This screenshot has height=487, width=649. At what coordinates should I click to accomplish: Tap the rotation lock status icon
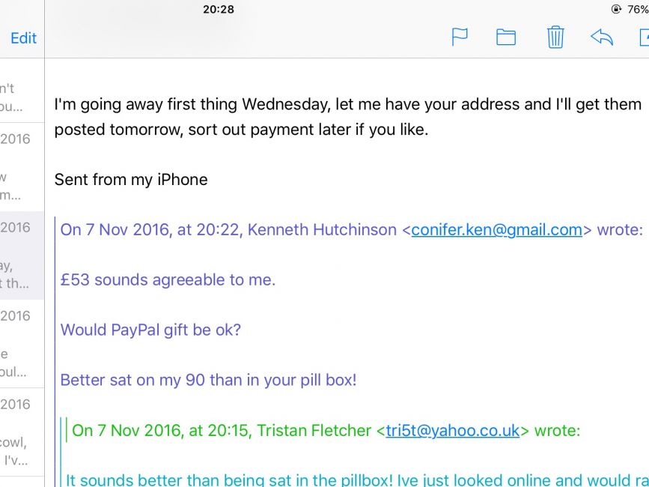point(616,9)
